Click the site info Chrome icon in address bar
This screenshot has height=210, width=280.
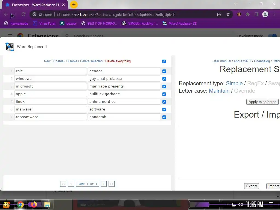tap(34, 14)
